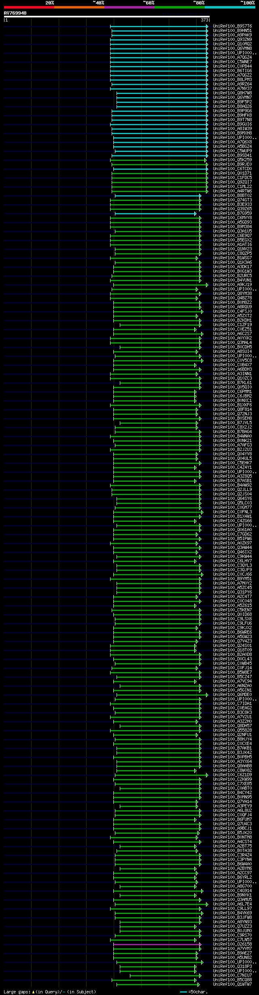Click the '=50char.' scale legend
Image resolution: width=259 pixels, height=995 pixels.
tap(193, 992)
